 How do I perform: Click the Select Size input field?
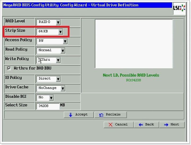pyautogui.click(x=48, y=106)
